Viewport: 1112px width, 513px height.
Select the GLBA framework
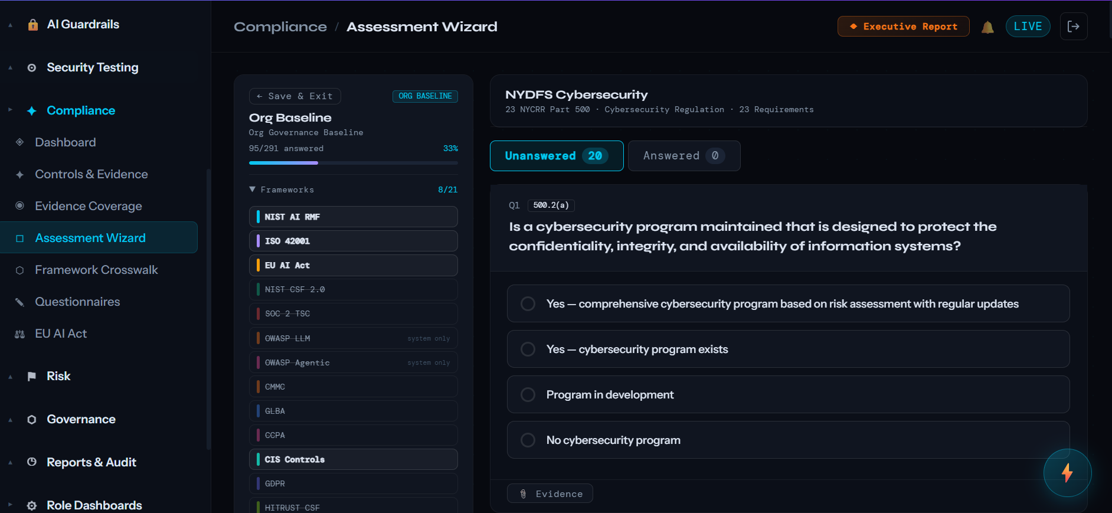point(354,411)
